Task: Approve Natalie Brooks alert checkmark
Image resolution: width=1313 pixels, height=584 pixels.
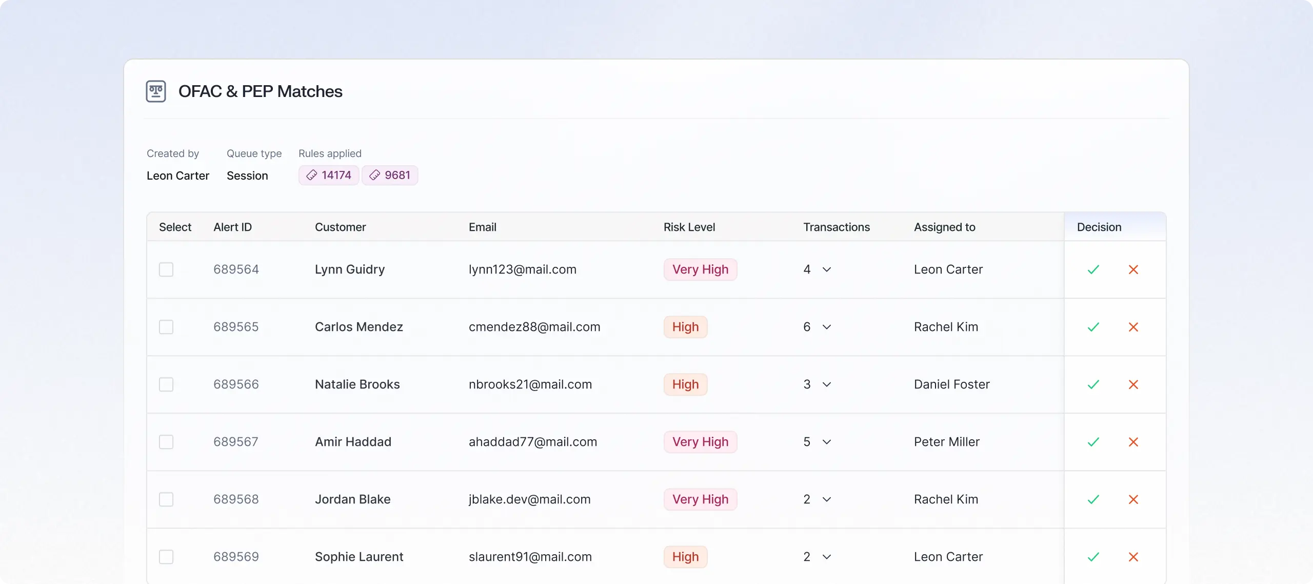Action: [1093, 384]
